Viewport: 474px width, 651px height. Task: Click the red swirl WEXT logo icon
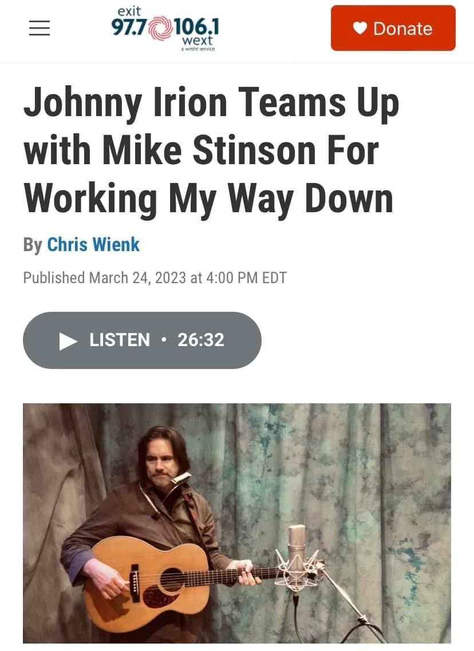(160, 28)
